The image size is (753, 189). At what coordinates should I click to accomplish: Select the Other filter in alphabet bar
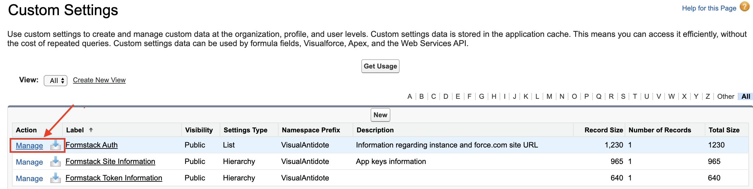726,96
